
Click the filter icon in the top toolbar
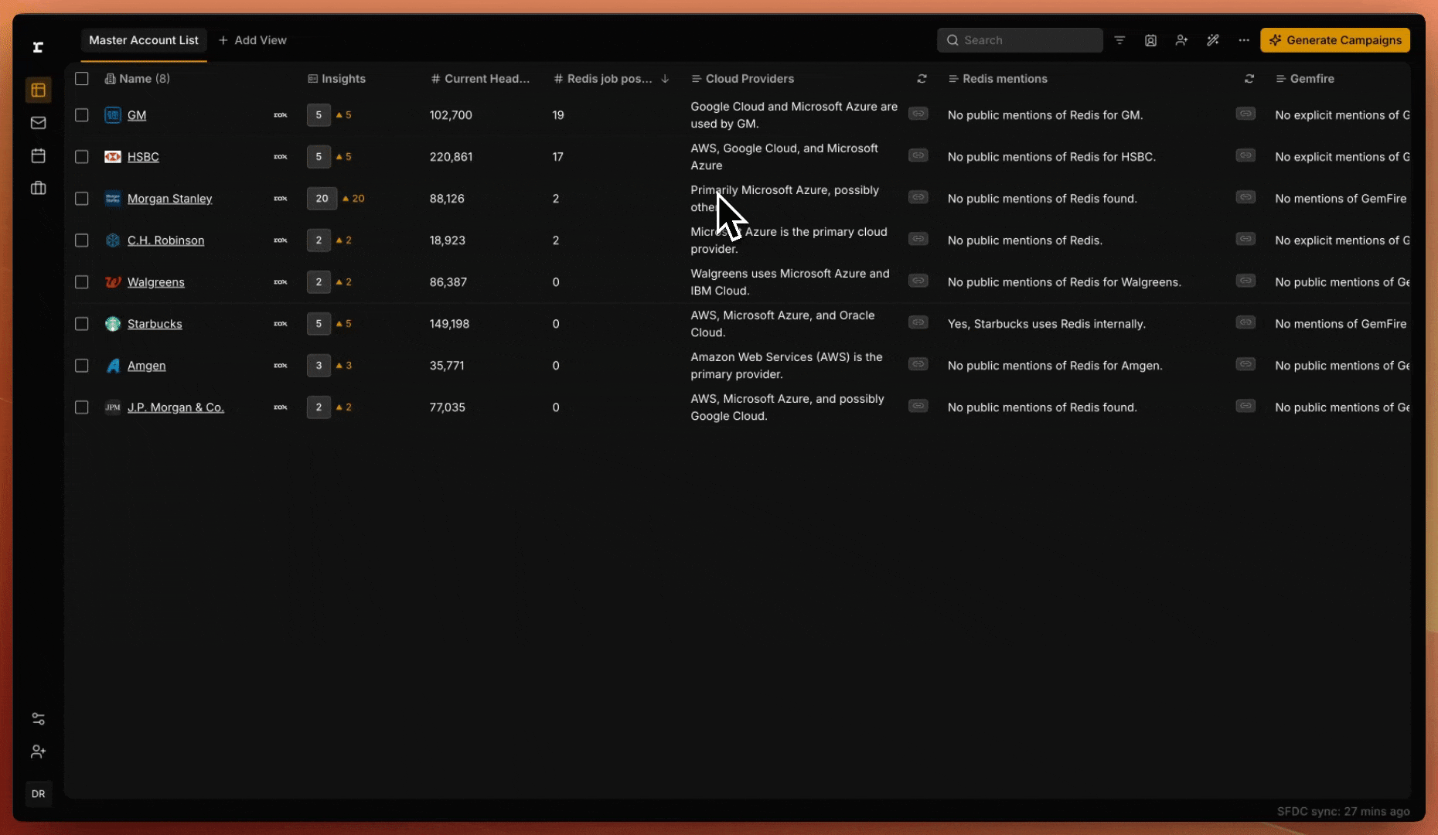pos(1119,39)
